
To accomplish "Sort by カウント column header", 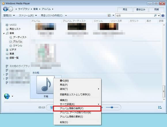I will [x=134, y=21].
